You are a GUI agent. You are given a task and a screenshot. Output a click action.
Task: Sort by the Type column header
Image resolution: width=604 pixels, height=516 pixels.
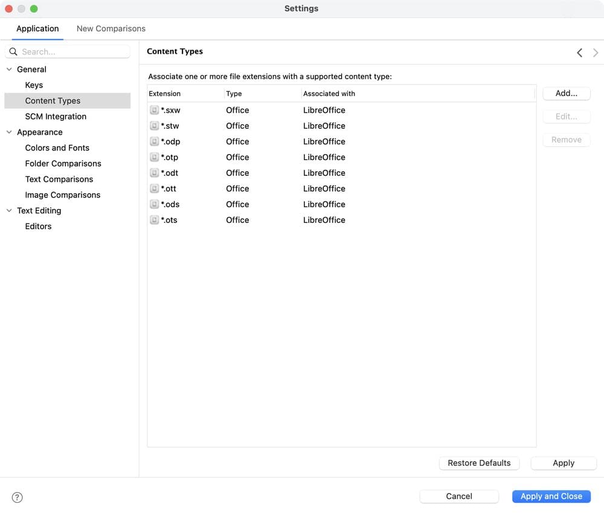tap(263, 94)
